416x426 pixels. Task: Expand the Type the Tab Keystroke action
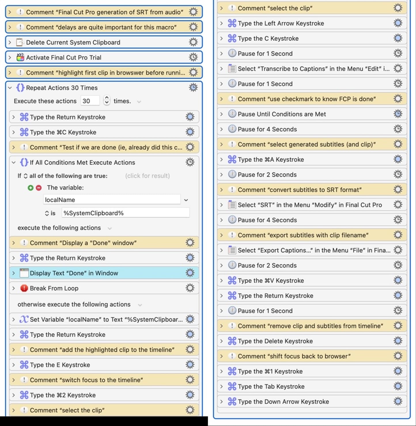coord(221,386)
